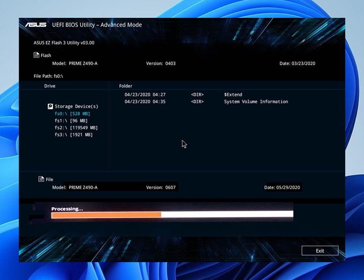The height and width of the screenshot is (280, 364).
Task: Click the <DIR> tag of System Volume Information row
Action: pyautogui.click(x=197, y=102)
